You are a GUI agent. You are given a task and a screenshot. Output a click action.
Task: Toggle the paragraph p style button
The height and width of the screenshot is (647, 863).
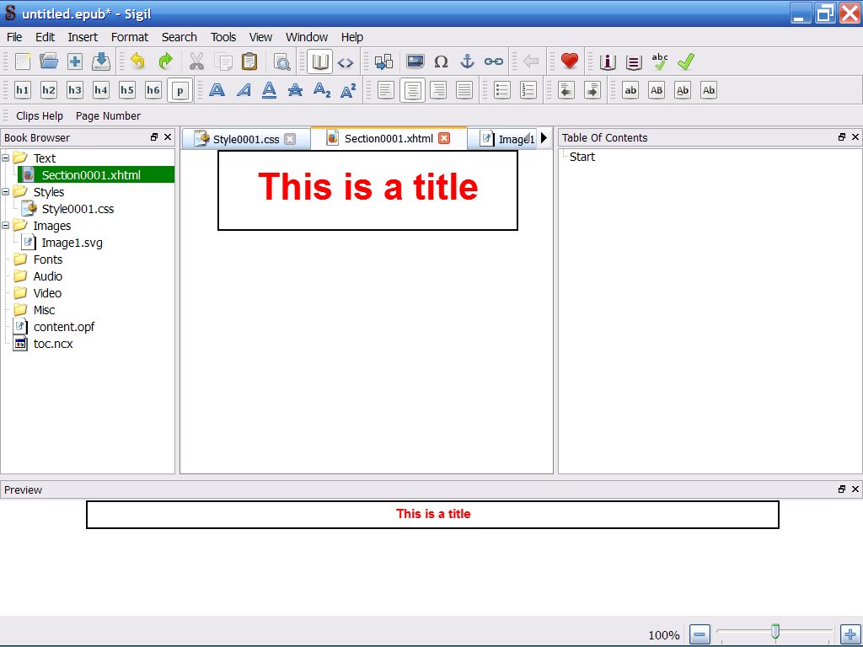(180, 91)
